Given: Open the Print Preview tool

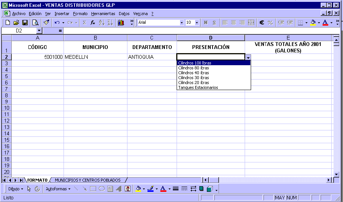Looking at the screenshot, I should [35, 23].
